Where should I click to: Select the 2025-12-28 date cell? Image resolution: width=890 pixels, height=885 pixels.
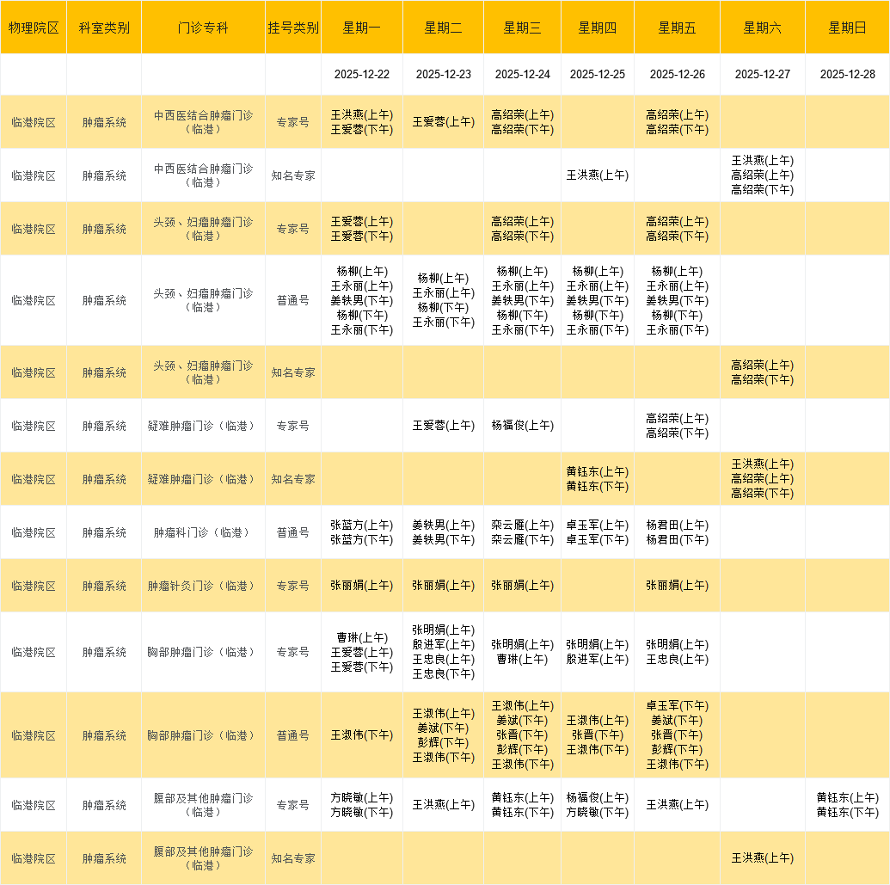tap(847, 74)
